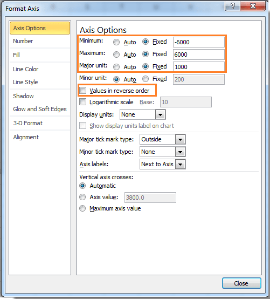
Task: Open the Display units dropdown
Action: (160, 114)
